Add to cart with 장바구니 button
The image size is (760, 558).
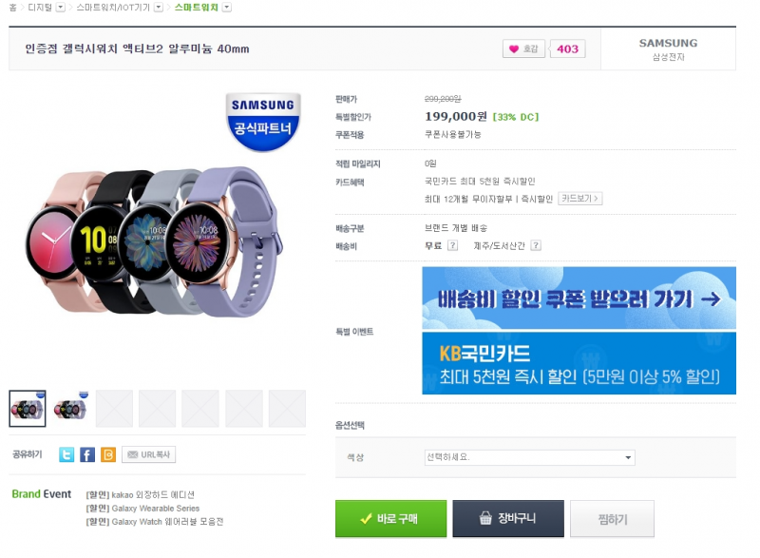tap(508, 519)
